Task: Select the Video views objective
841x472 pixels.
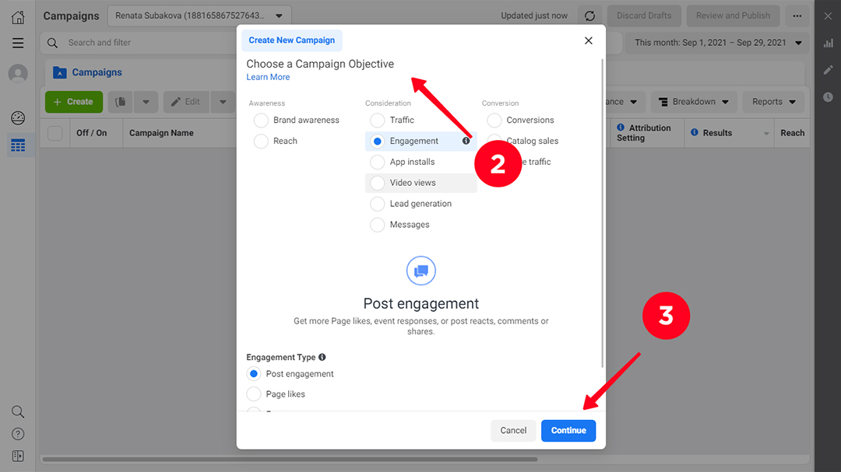Action: pyautogui.click(x=378, y=183)
